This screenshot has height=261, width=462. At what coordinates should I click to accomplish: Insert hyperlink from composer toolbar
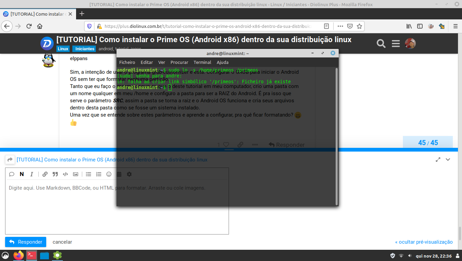tap(45, 174)
